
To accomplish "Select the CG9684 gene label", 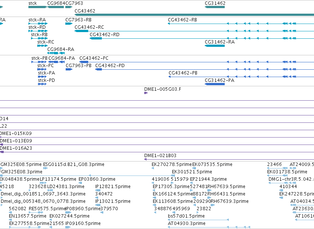I will (56, 3).
